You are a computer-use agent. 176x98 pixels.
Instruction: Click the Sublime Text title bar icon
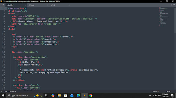click(x=1, y=1)
